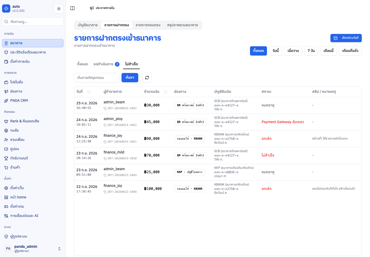370x257 pixels.
Task: Click the refresh icon next to ค้นหา
Action: coord(147,78)
